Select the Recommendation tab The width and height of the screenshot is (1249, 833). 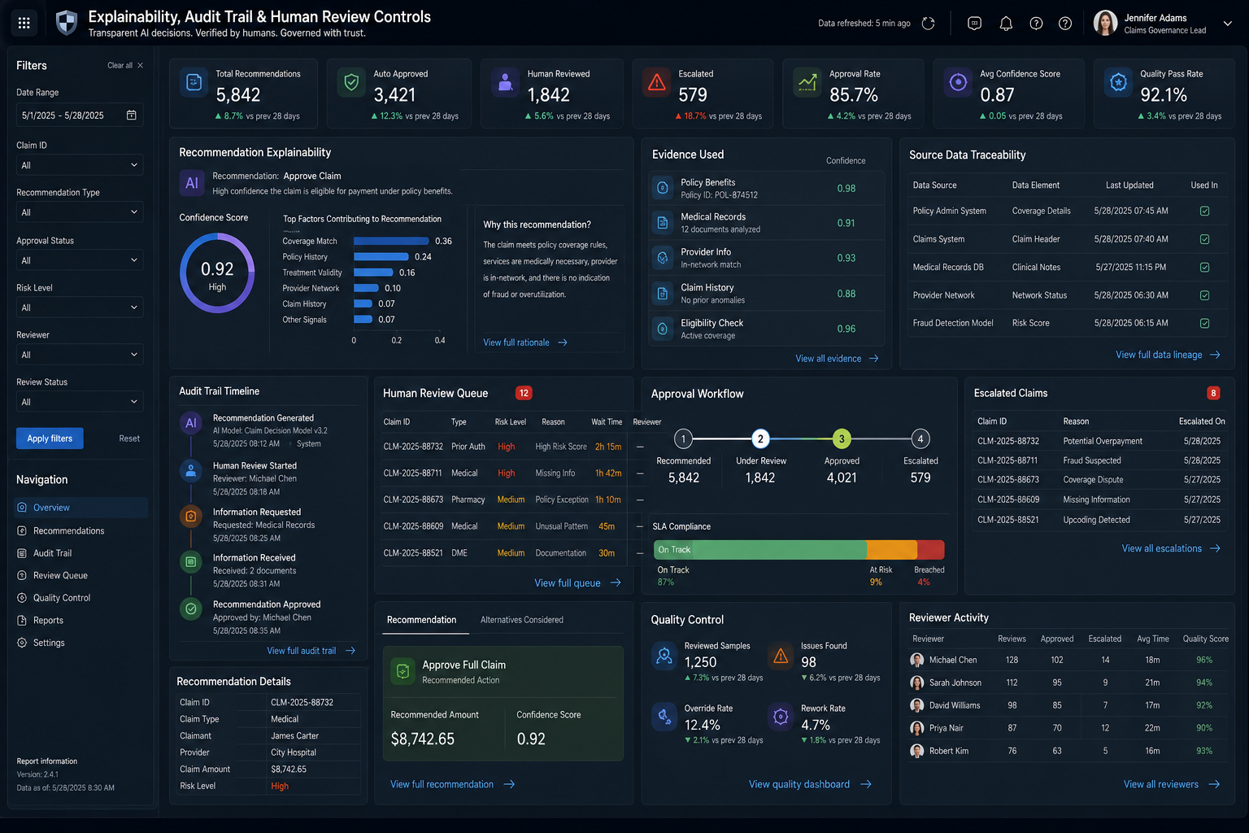tap(421, 620)
